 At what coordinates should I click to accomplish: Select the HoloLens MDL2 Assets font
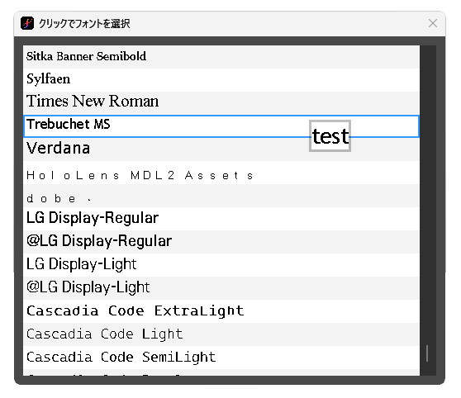(x=221, y=173)
